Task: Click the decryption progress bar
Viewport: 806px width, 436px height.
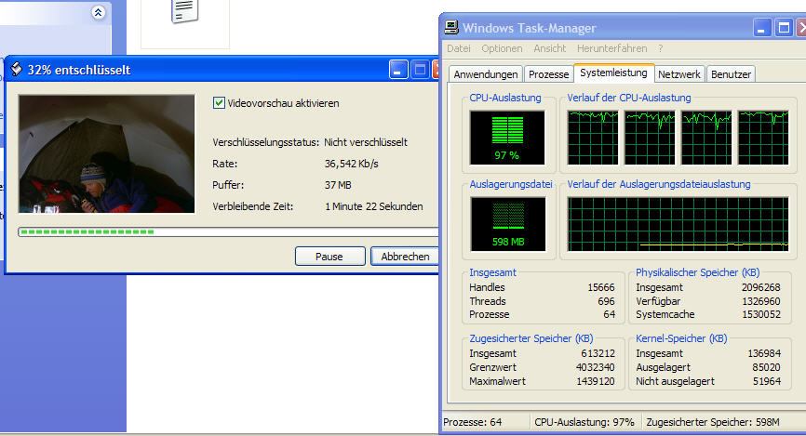Action: [x=228, y=232]
